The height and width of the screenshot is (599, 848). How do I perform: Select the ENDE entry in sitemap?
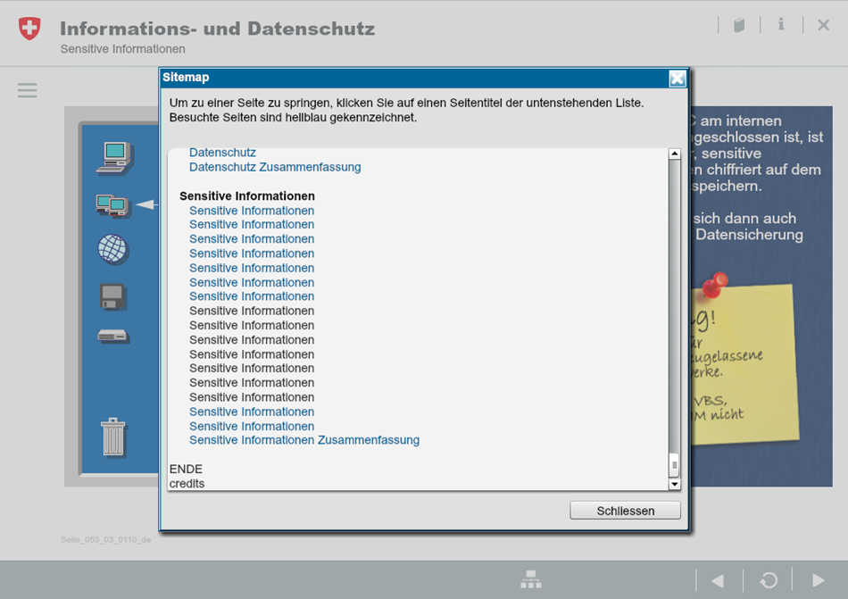pyautogui.click(x=186, y=469)
